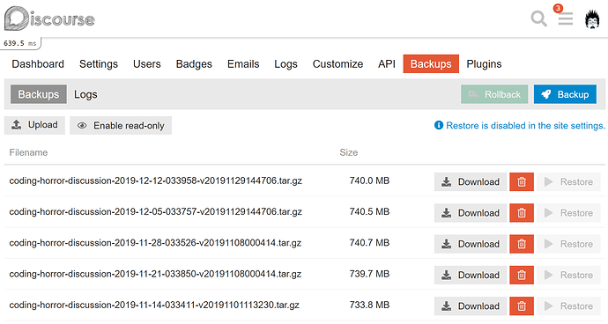Delete the 2019-11-14 backup via trash icon

click(522, 306)
